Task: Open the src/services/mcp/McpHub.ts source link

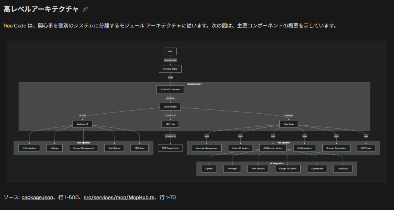Action: pos(119,198)
